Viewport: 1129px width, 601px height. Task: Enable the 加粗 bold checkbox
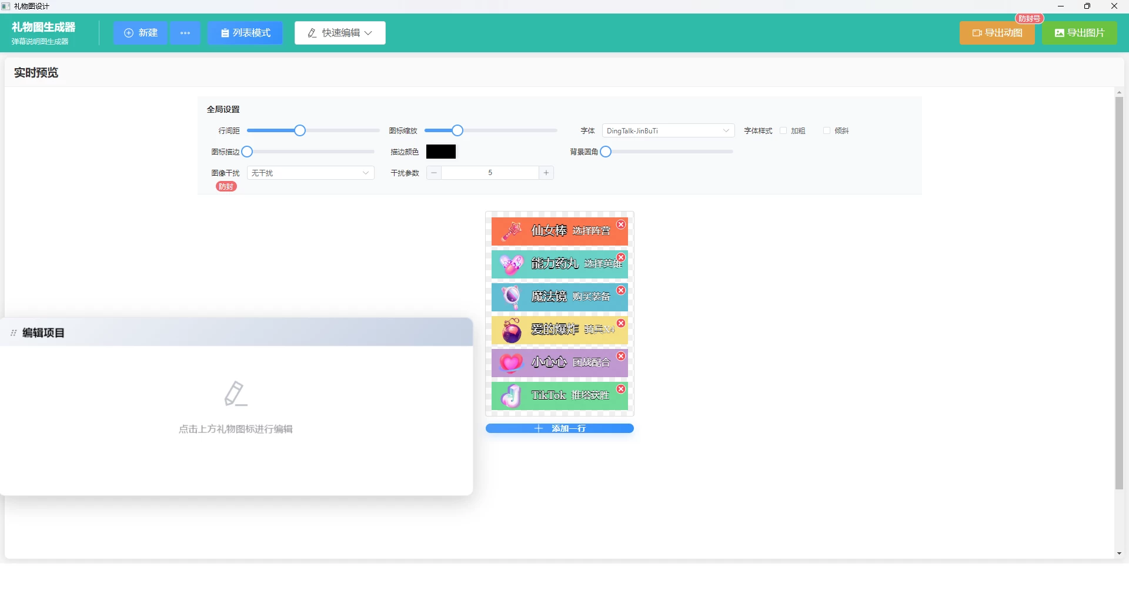(783, 131)
